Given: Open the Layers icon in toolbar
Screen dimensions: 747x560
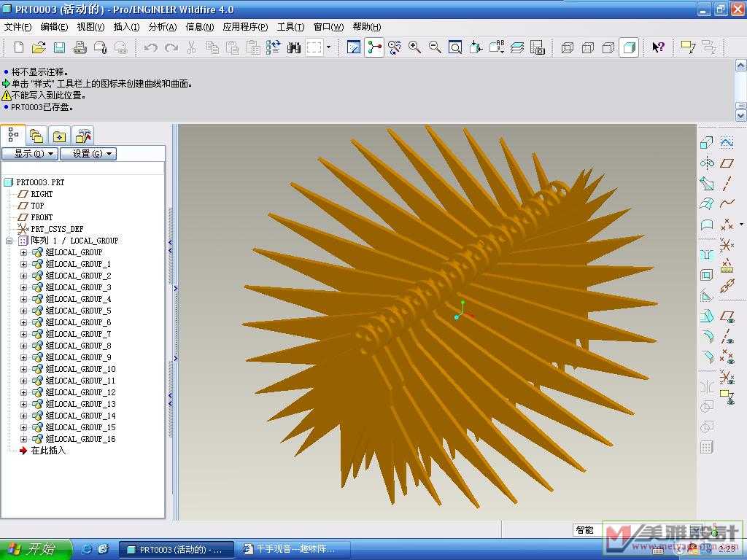Looking at the screenshot, I should coord(517,47).
